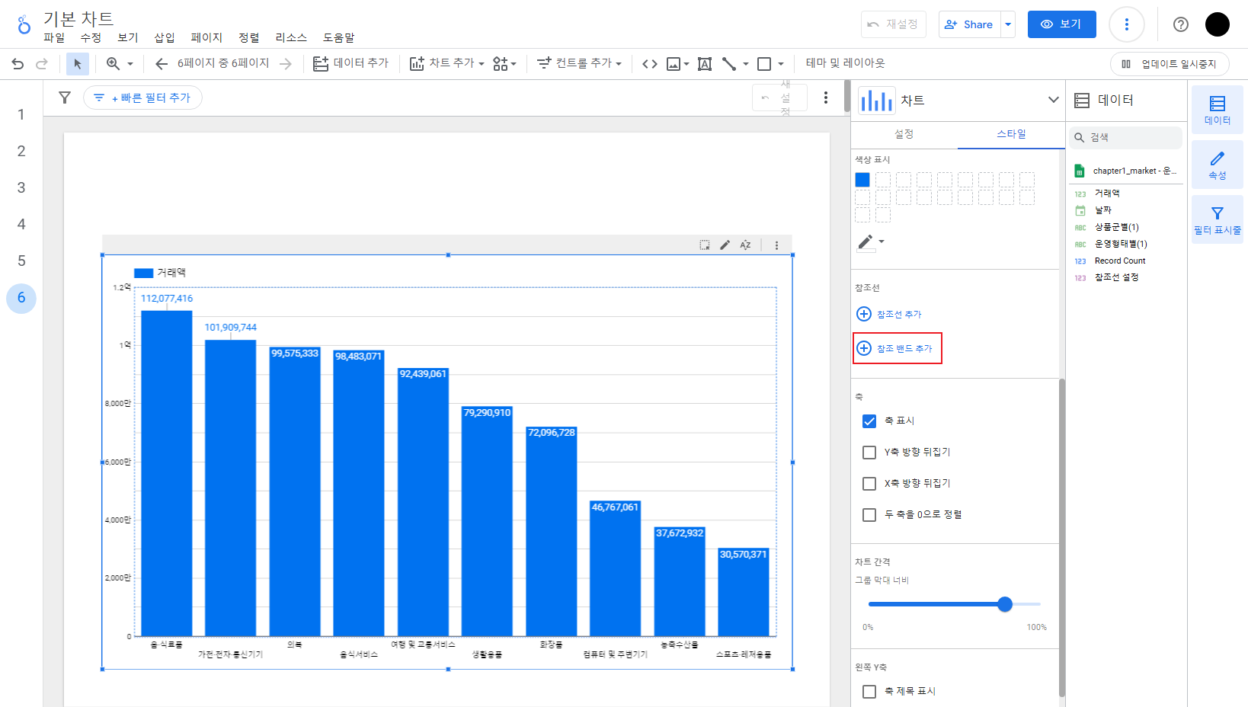The height and width of the screenshot is (707, 1248).
Task: Toggle the 축 표시 checkbox
Action: tap(869, 421)
